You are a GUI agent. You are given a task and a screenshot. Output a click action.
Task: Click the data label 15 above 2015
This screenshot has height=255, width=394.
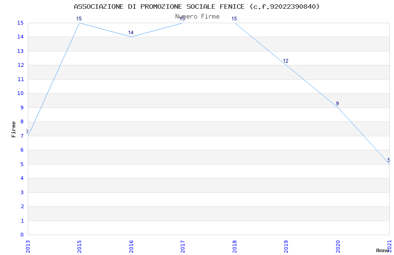point(79,19)
